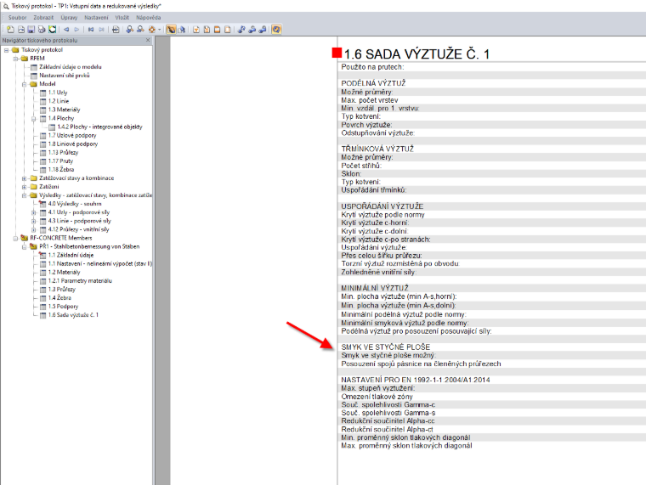Viewport: 646px width, 485px height.
Task: Select 1.2.1 Parametry materiálu entry
Action: click(x=80, y=281)
